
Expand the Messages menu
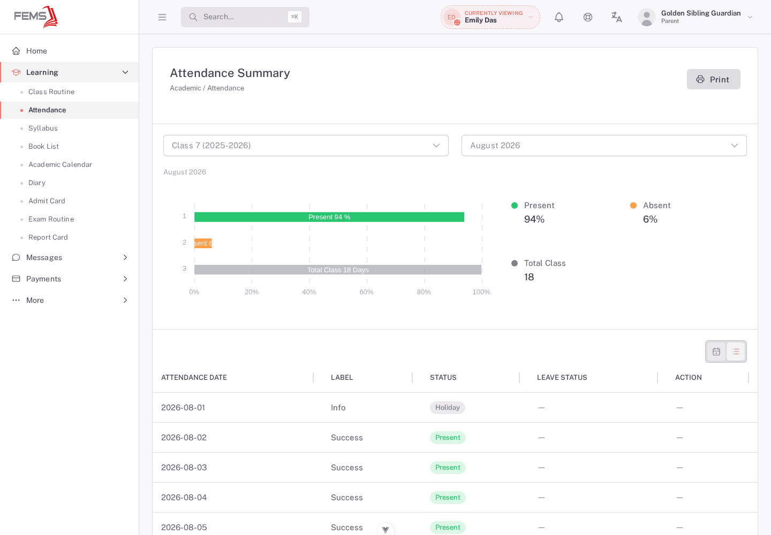click(x=70, y=257)
